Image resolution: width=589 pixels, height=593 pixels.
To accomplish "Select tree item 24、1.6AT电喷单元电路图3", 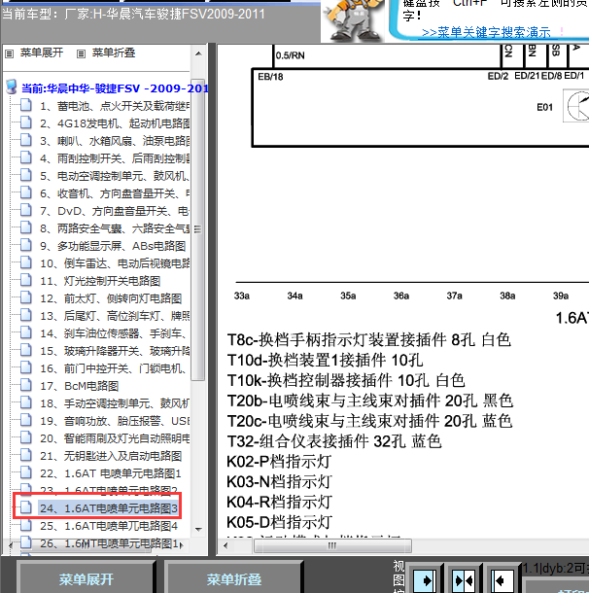I will (x=109, y=507).
